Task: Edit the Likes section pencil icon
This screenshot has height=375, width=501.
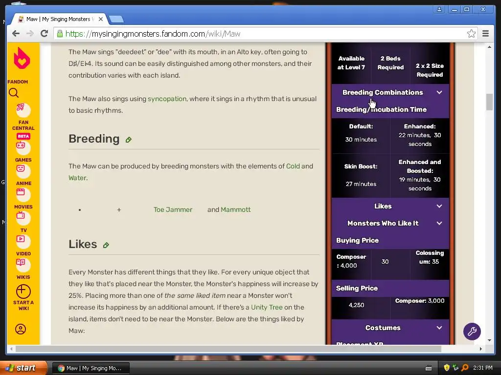Action: coord(106,245)
